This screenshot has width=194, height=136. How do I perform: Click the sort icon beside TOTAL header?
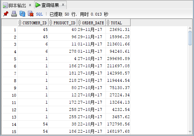point(108,23)
